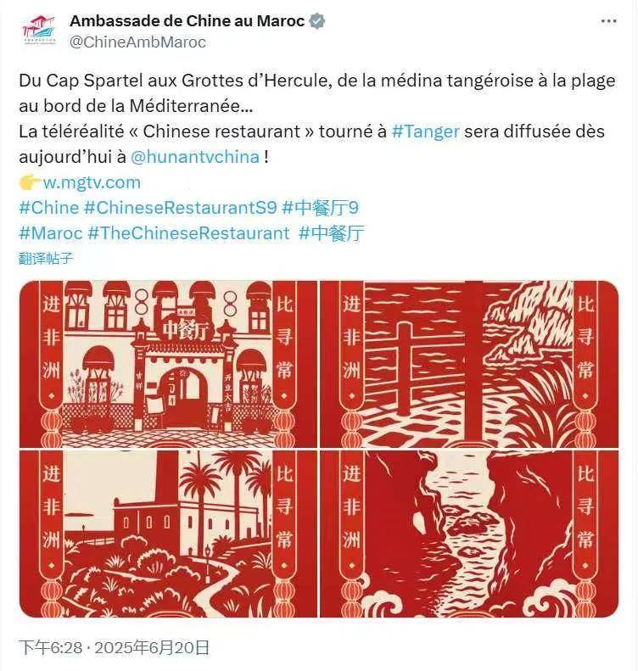Open the @hunantvchina mention
Viewport: 638px width, 671px height.
195,157
